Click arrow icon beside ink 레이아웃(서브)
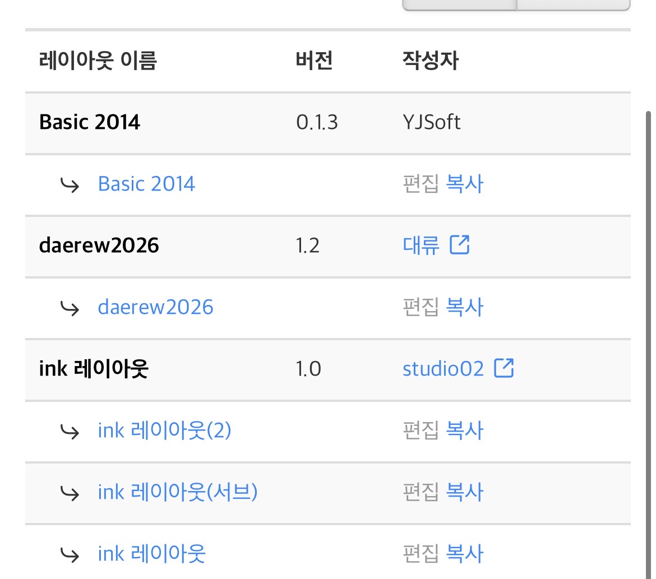 (70, 493)
